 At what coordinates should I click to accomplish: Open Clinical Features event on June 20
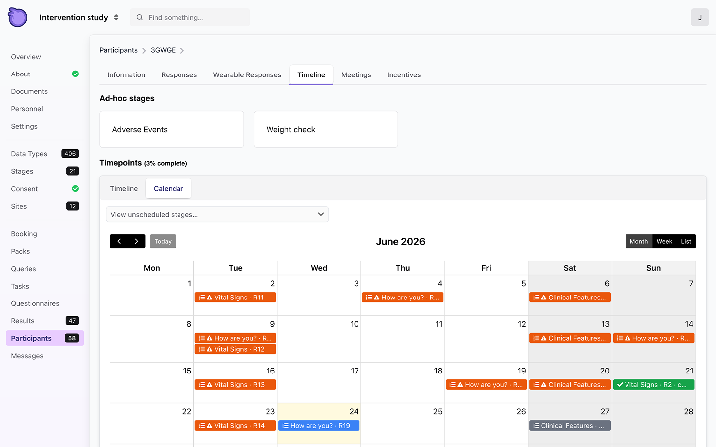coord(570,385)
